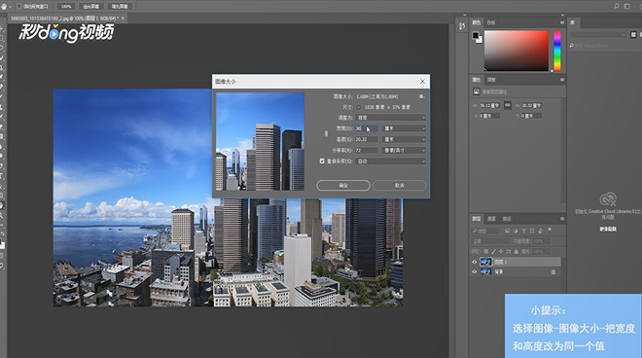Click the Hand tool icon in options bar

[4, 6]
